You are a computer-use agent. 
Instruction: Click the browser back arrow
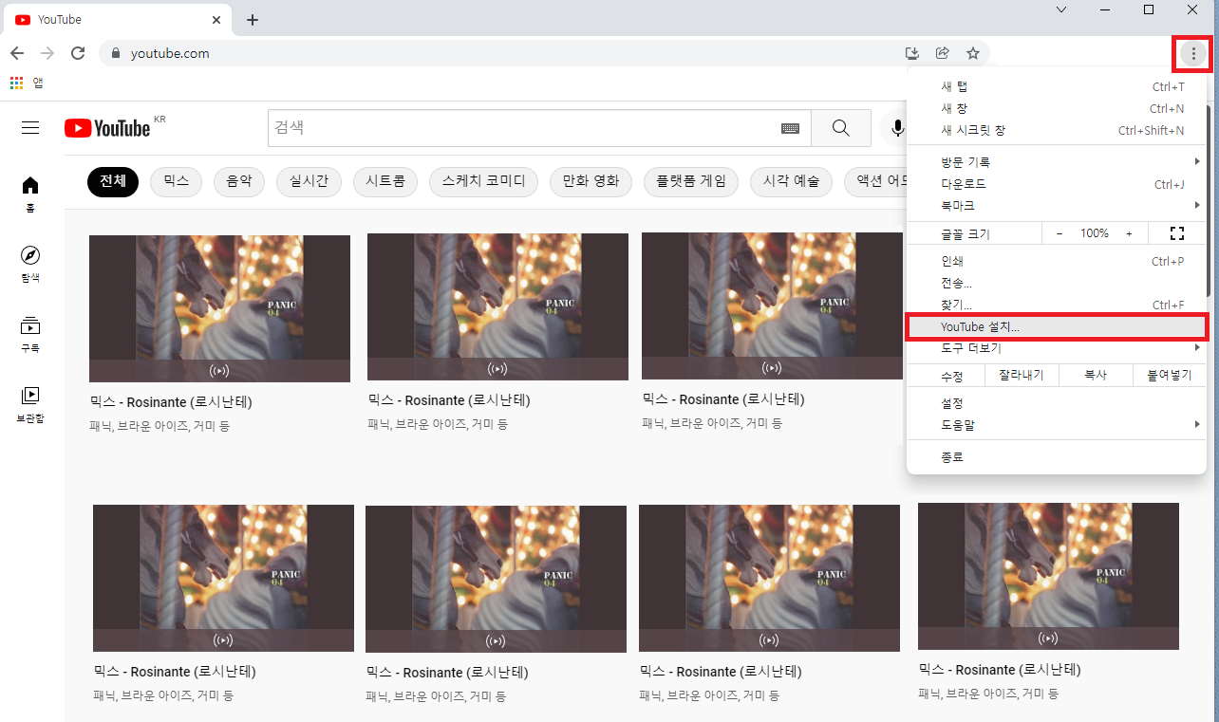coord(17,53)
